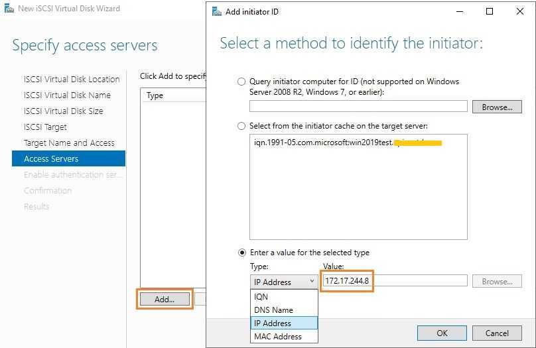The image size is (536, 348).
Task: Select the initiator cache radio option
Action: click(x=241, y=126)
